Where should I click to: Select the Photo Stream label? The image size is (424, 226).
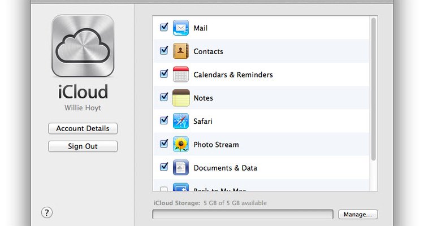216,145
